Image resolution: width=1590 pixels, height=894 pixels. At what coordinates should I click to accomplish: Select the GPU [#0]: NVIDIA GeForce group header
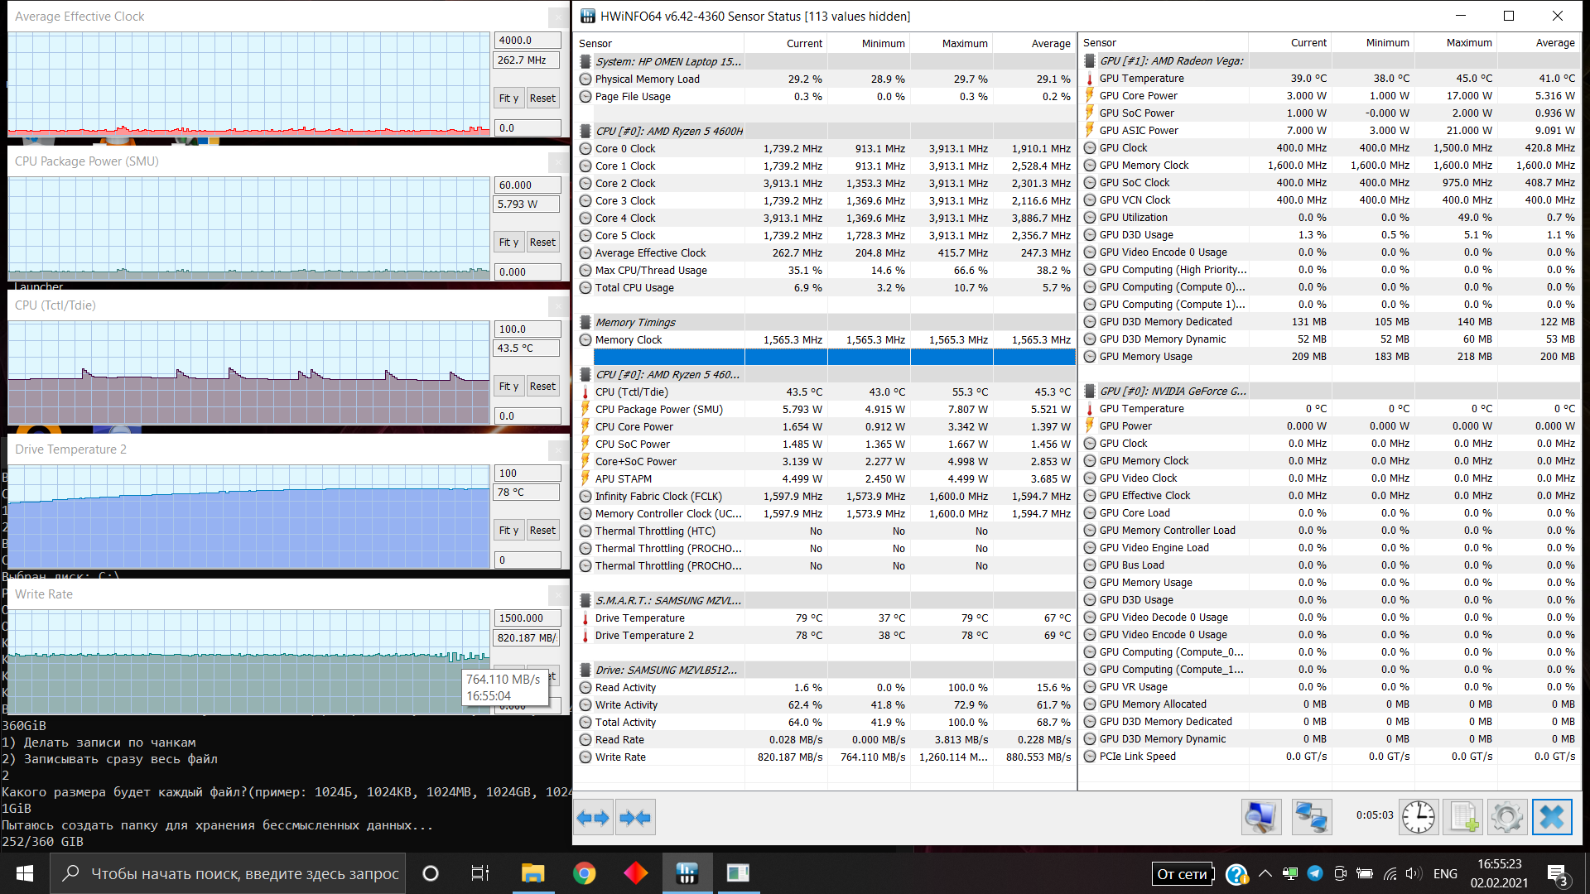1331,392
